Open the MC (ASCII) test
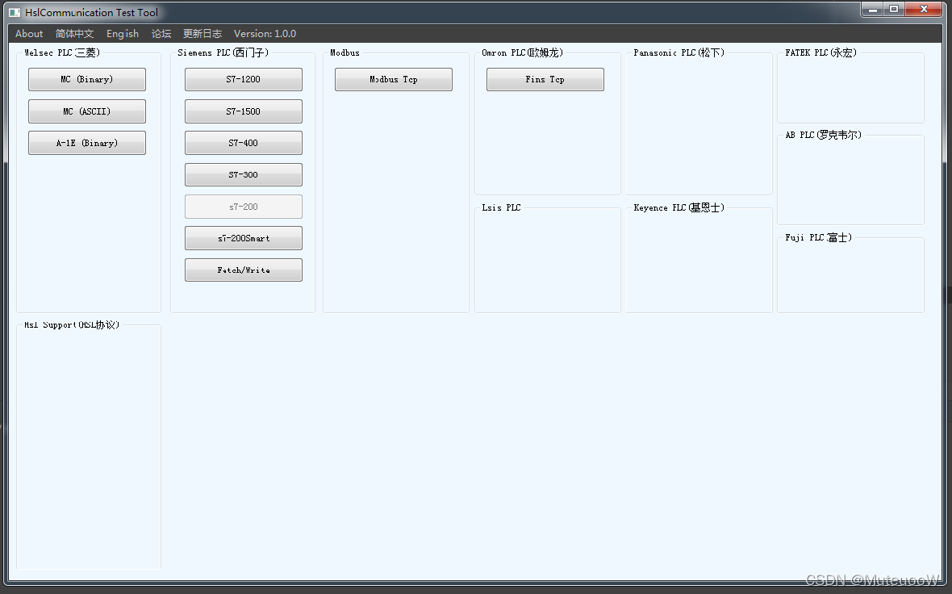The image size is (952, 594). [87, 111]
